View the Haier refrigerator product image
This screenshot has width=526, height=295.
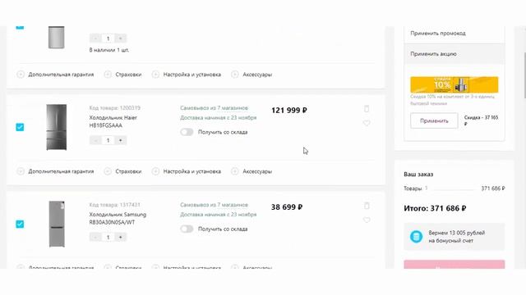coord(57,127)
